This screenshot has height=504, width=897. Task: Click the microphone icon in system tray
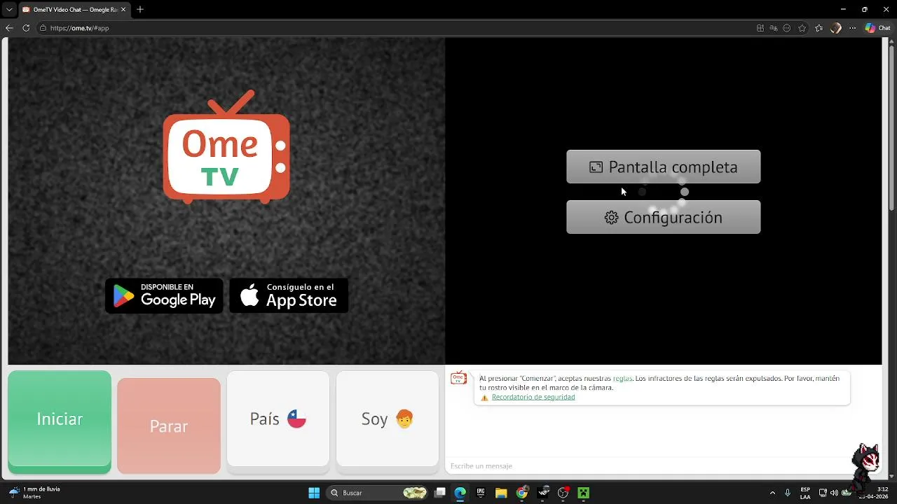click(x=788, y=493)
